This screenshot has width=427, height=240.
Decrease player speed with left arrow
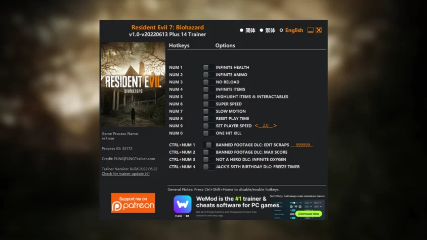click(257, 126)
